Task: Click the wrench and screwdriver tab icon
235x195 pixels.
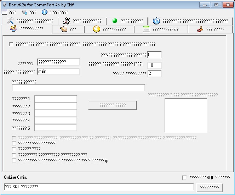Action: tap(10, 21)
